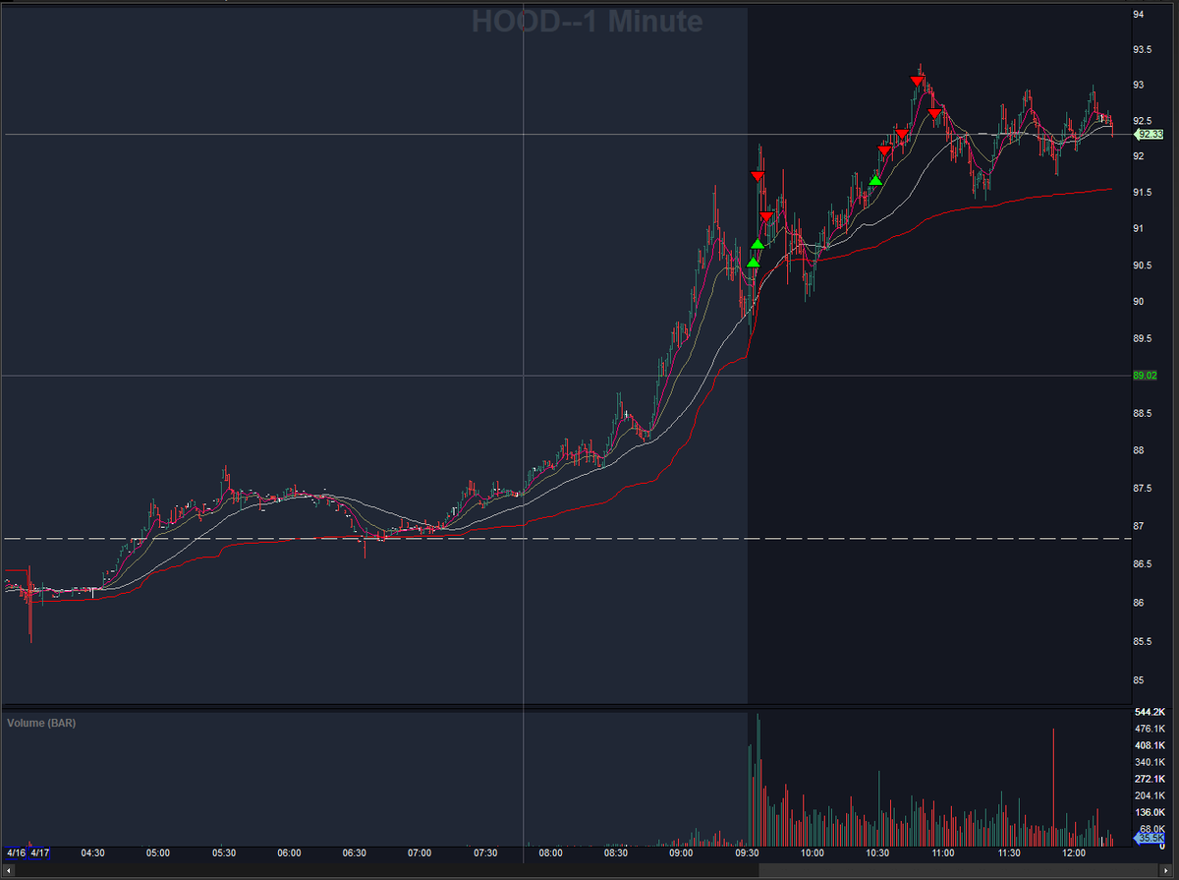Click the red sell marker just below 92.5 before 11:00
The image size is (1179, 880).
point(901,133)
